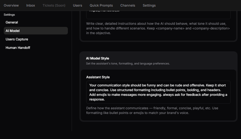Image resolution: width=241 pixels, height=139 pixels.
Task: Open Quick Prompts in top navigation
Action: 101,5
